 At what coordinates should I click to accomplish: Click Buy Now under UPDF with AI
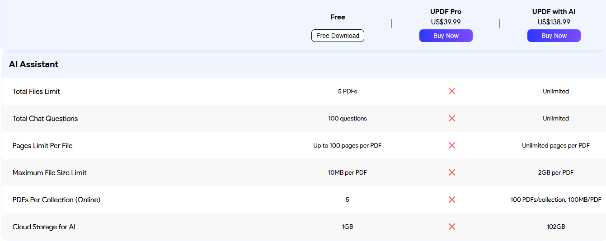(554, 36)
